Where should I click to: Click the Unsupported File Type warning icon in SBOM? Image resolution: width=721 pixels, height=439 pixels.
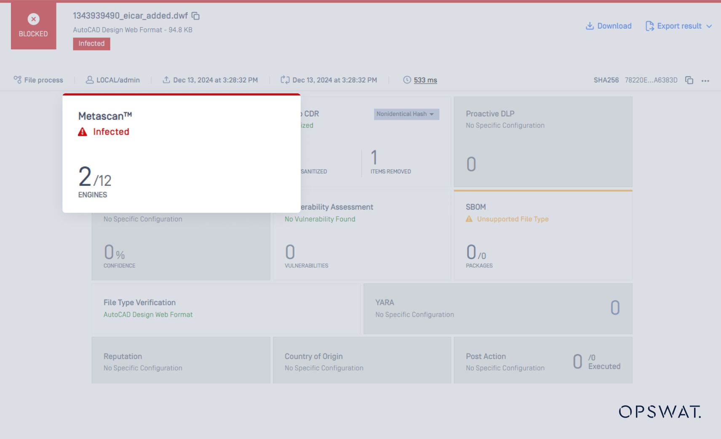click(469, 219)
